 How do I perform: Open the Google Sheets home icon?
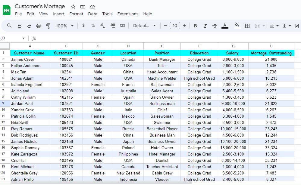click(x=7, y=10)
